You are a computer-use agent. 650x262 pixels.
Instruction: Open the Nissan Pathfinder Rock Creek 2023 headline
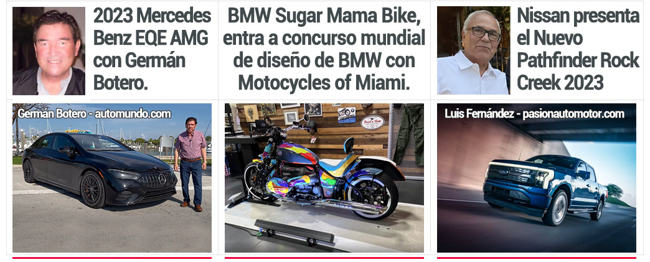coord(578,49)
